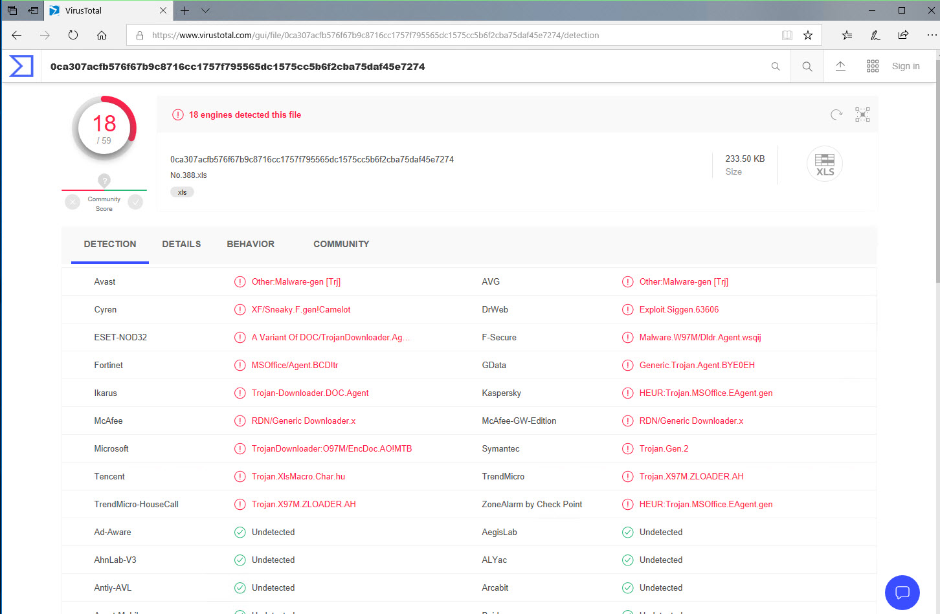Open the apps grid menu icon
This screenshot has height=614, width=940.
coord(873,66)
